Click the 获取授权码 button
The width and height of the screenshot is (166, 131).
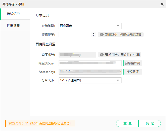coord(133,63)
